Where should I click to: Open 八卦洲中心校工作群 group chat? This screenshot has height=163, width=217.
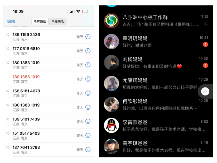point(156,21)
